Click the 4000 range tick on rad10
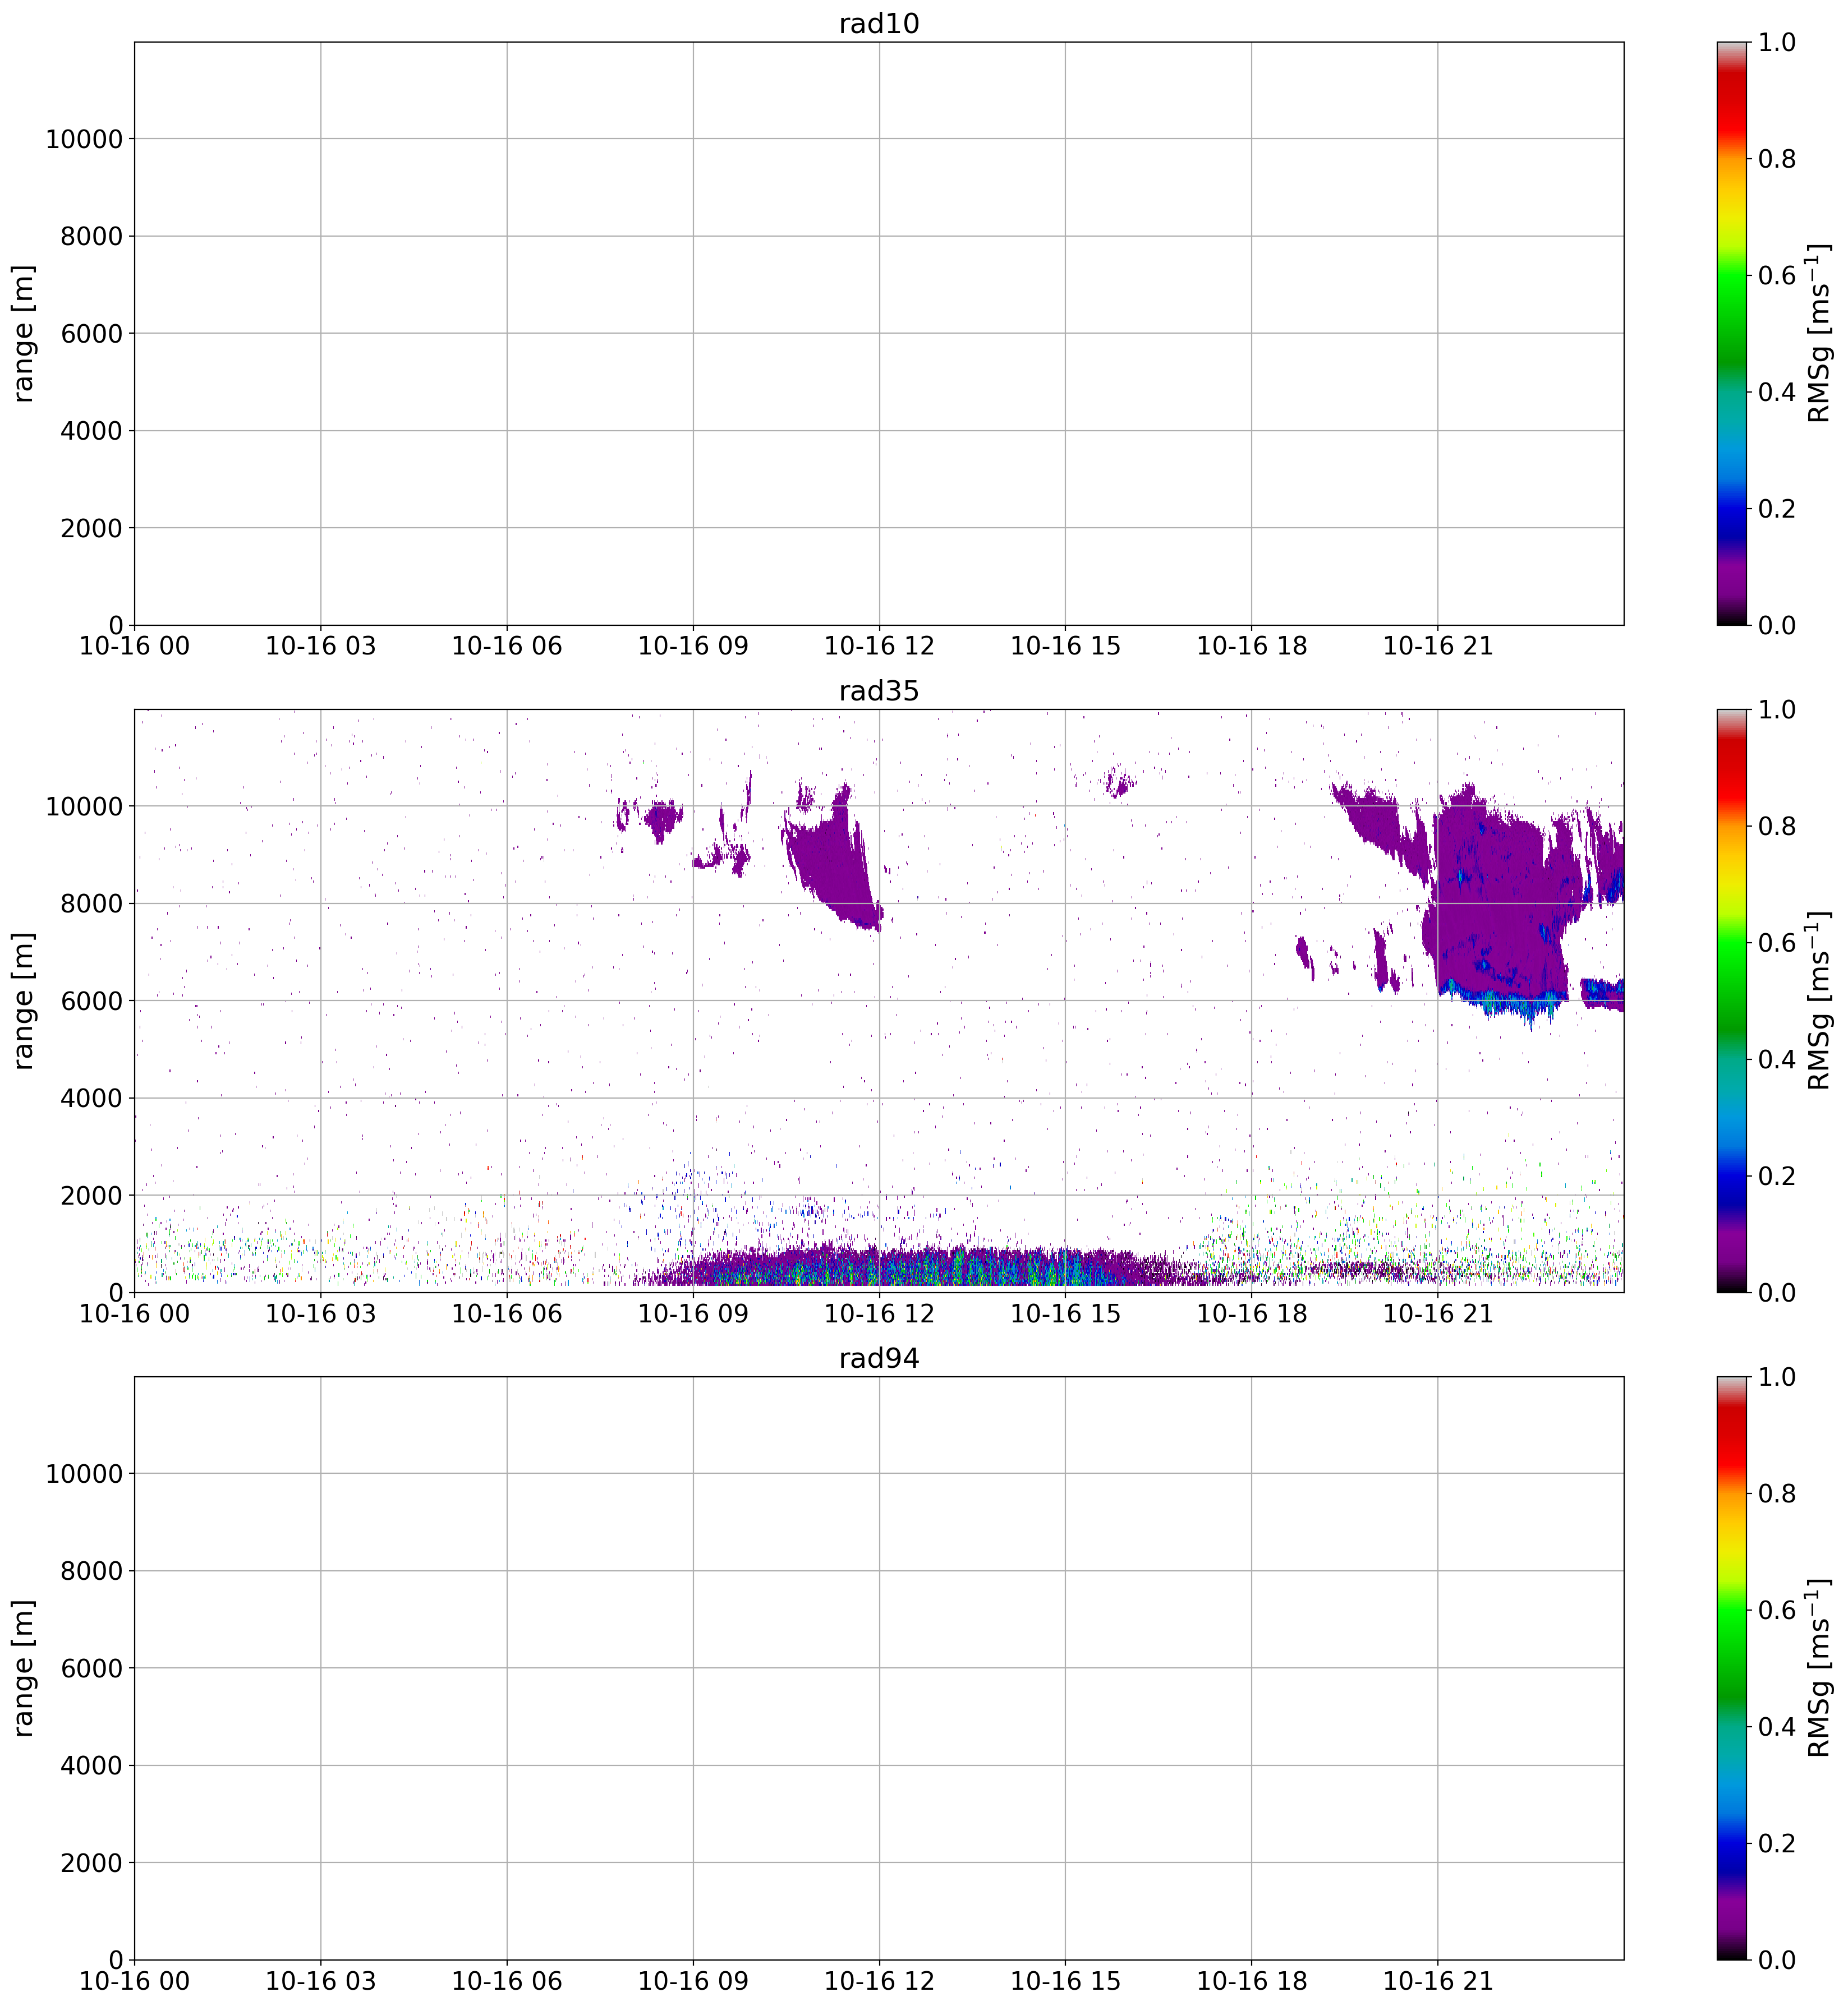 point(91,431)
